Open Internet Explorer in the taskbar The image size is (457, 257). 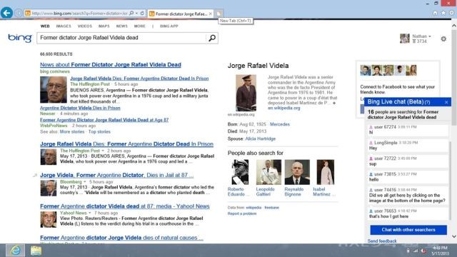[x=15, y=251]
